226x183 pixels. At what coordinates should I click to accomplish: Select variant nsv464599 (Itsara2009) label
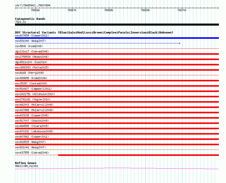coord(32,126)
